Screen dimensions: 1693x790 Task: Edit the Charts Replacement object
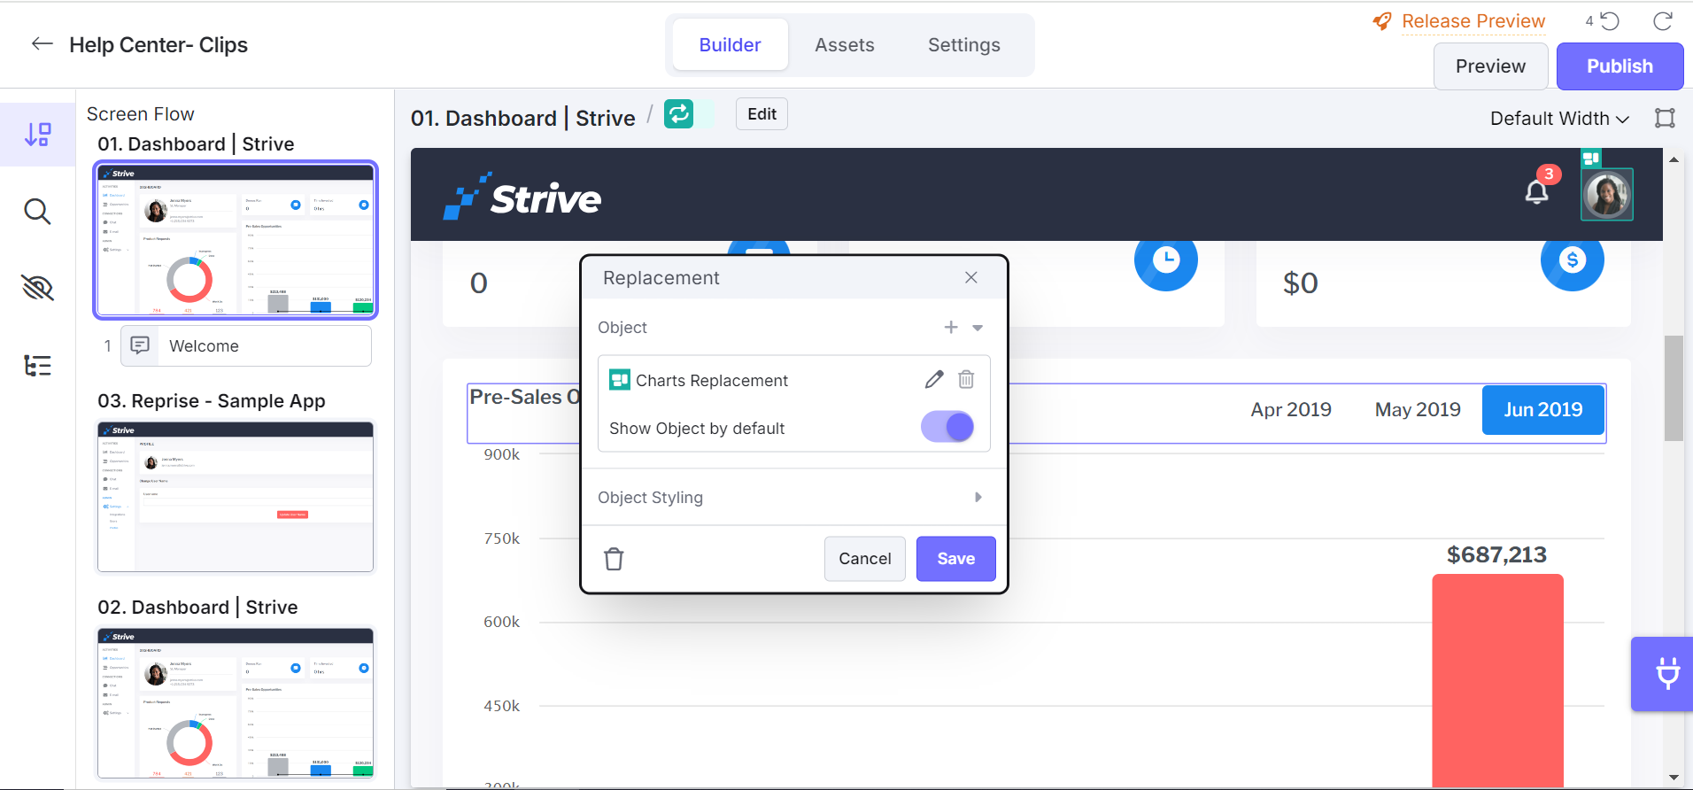934,380
